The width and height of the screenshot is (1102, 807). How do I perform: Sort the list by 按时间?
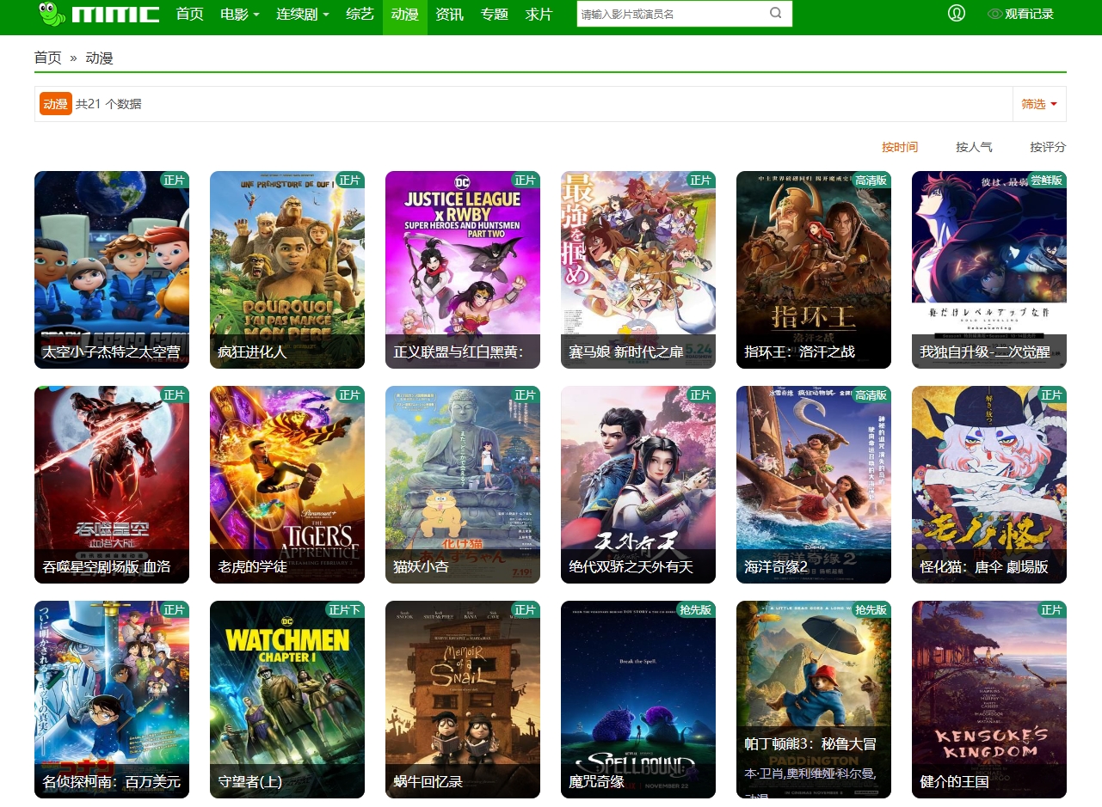pyautogui.click(x=900, y=147)
